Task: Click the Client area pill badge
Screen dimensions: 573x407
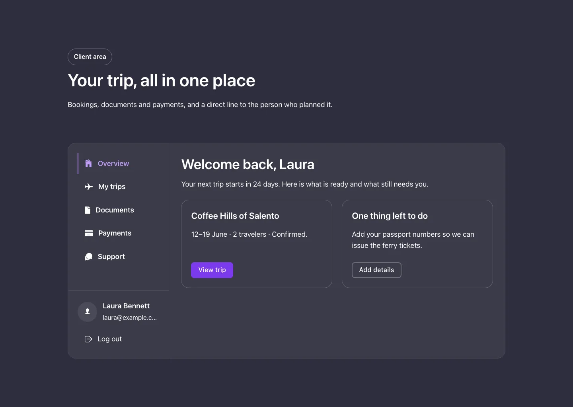Action: (90, 57)
